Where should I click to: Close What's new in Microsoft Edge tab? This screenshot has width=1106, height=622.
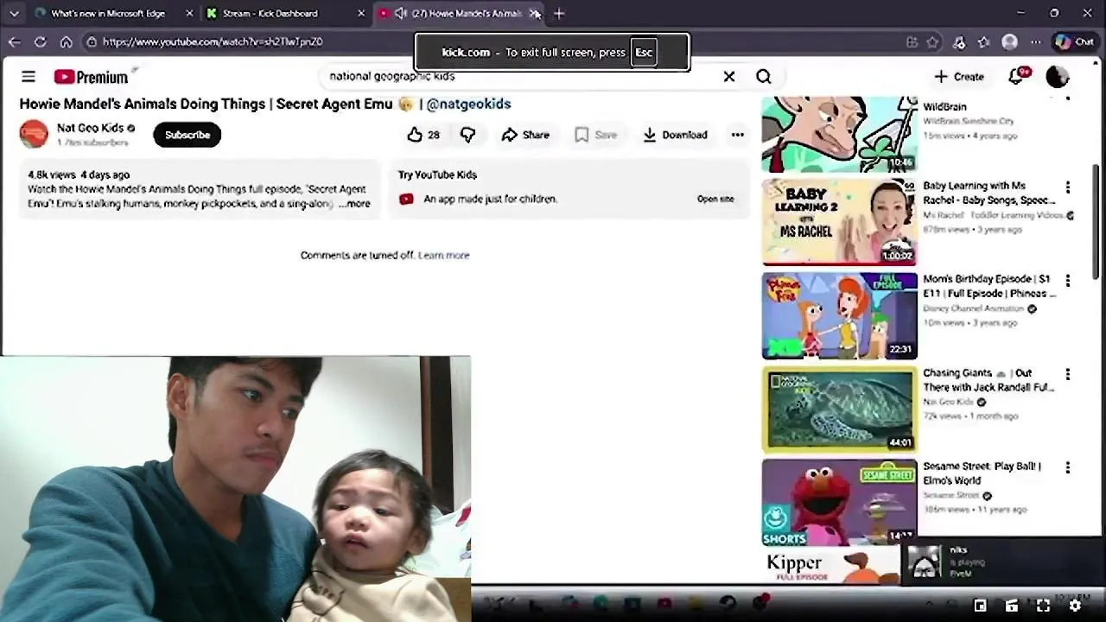click(x=189, y=13)
